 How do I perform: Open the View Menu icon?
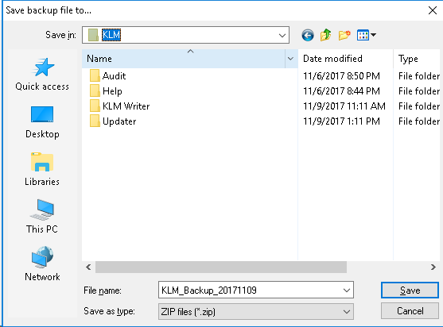coord(366,35)
